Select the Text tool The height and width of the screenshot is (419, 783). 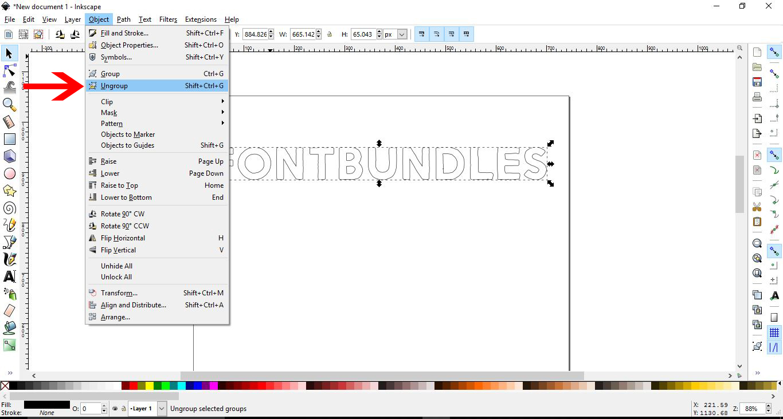click(x=9, y=276)
